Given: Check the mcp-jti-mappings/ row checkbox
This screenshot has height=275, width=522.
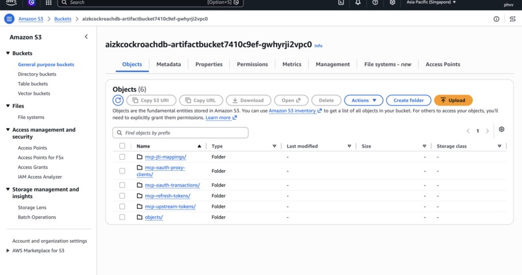Looking at the screenshot, I should [x=122, y=157].
